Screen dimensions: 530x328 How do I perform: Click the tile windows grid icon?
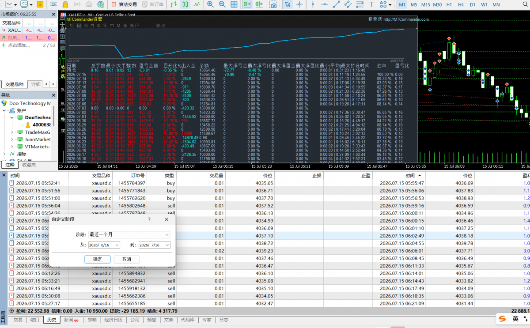[x=234, y=4]
